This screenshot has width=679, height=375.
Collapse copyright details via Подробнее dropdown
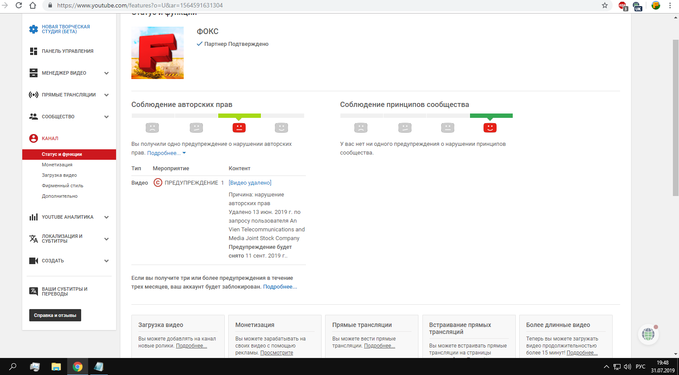(167, 153)
